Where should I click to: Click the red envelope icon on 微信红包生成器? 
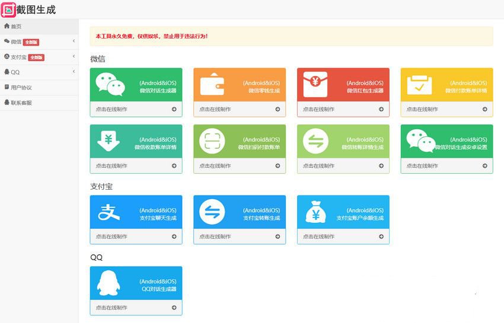315,84
